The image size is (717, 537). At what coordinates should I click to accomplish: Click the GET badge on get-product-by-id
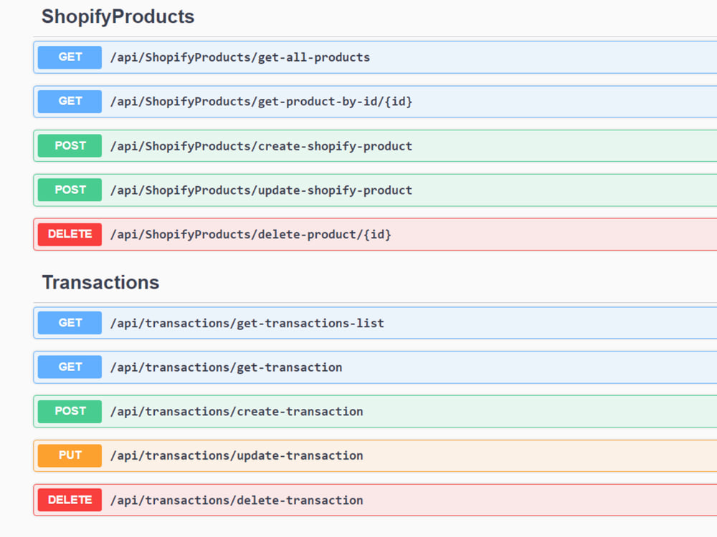[69, 101]
